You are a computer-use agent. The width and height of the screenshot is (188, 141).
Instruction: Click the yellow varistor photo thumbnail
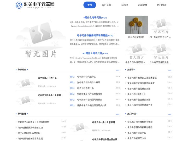(137, 25)
